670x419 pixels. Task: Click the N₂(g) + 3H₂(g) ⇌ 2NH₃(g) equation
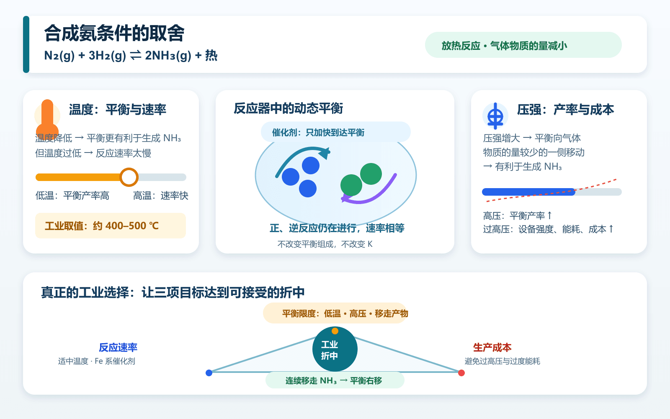[131, 55]
